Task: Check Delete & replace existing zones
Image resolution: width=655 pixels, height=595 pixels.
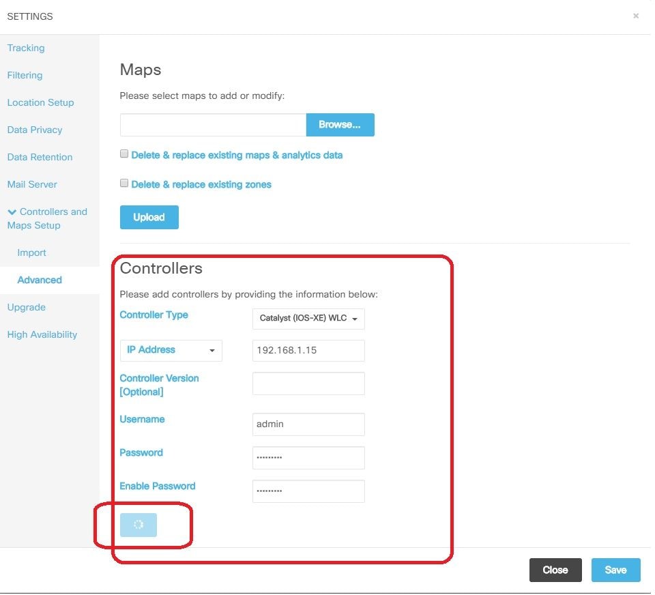Action: click(124, 183)
